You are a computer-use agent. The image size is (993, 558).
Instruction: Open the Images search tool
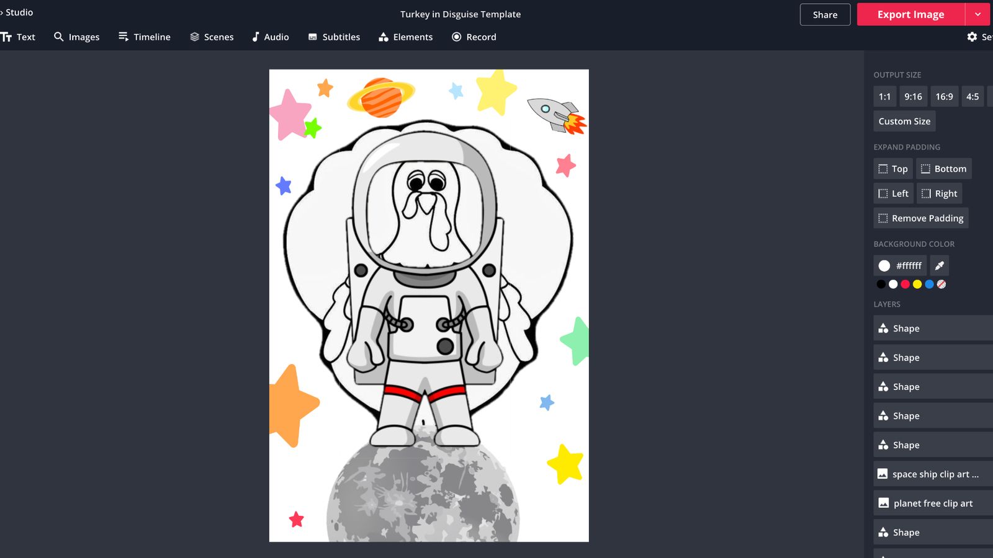[x=76, y=37]
